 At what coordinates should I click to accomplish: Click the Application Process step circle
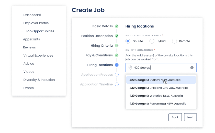click(117, 75)
